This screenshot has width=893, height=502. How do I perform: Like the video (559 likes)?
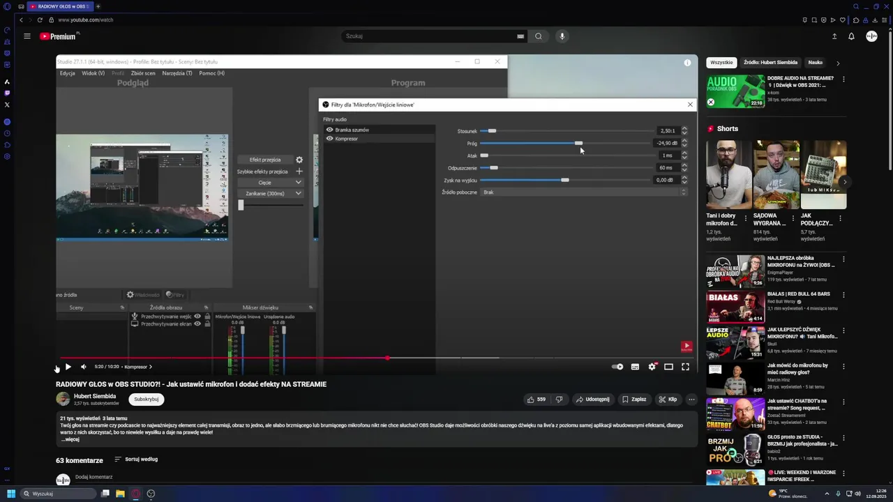coord(536,400)
